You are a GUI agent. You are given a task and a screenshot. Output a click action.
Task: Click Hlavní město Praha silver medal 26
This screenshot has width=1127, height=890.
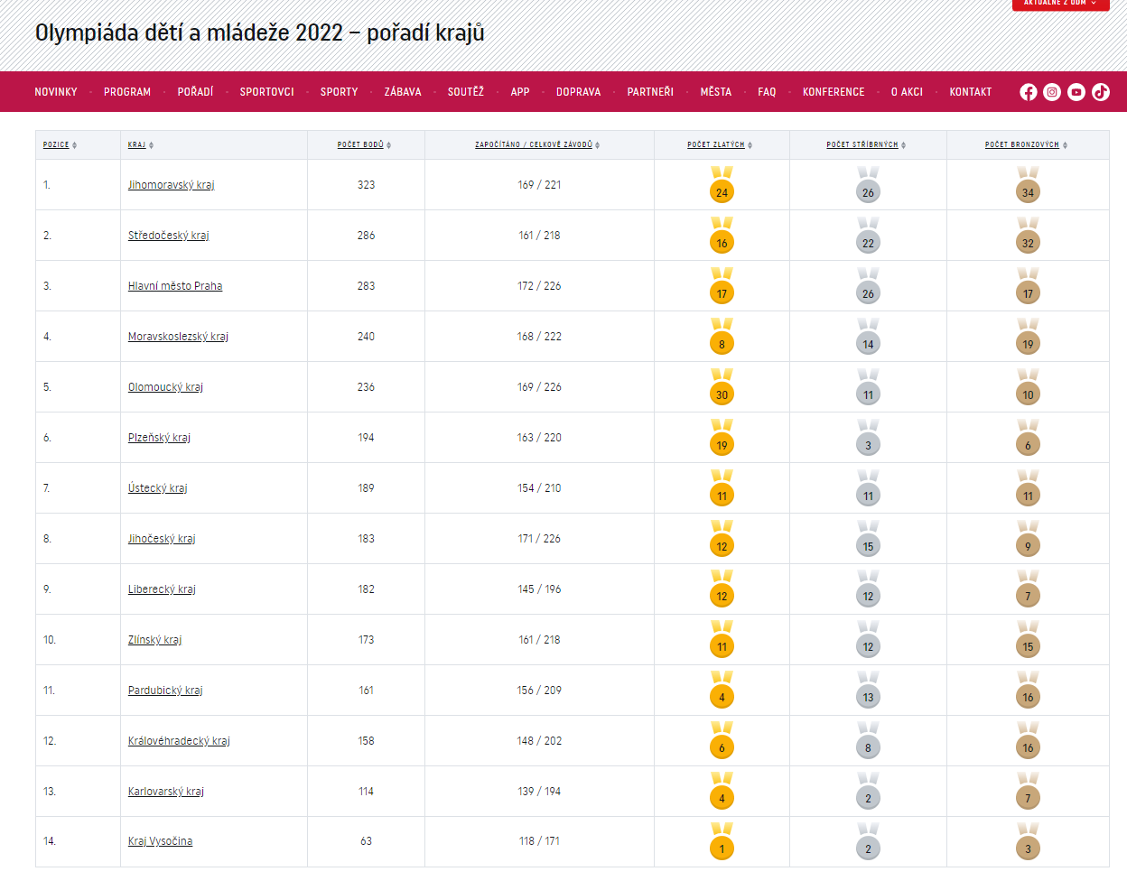[868, 286]
